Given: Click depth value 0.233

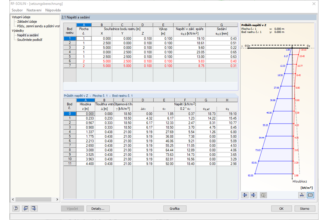Looking at the screenshot, I should pos(85,118).
